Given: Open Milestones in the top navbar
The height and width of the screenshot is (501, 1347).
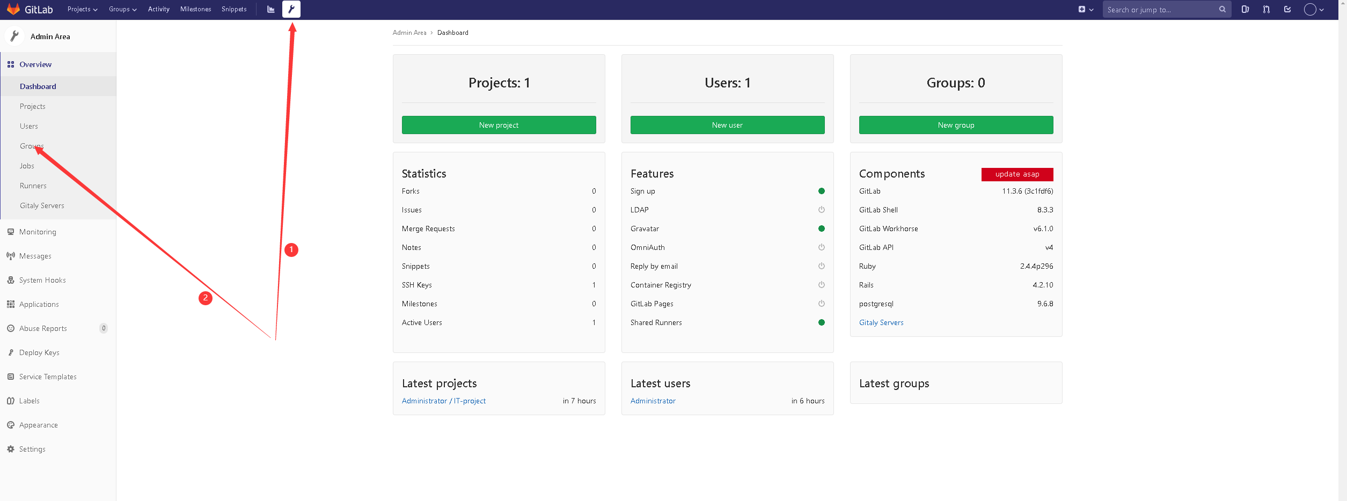Looking at the screenshot, I should pos(196,9).
